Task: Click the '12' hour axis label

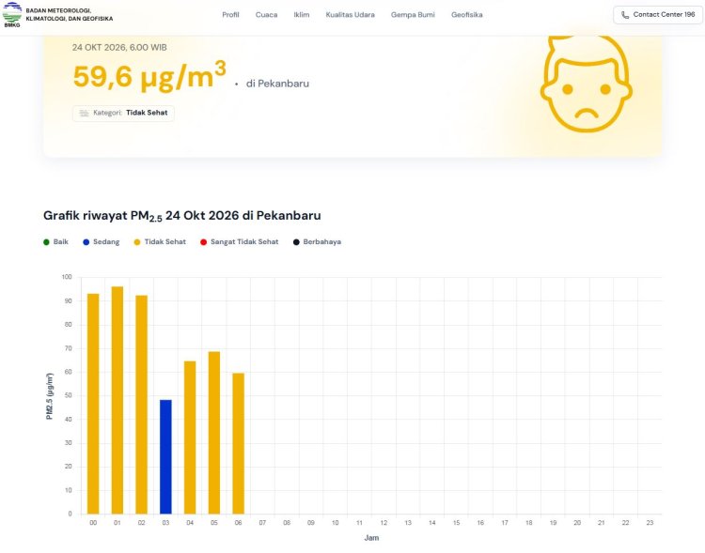Action: pyautogui.click(x=384, y=523)
